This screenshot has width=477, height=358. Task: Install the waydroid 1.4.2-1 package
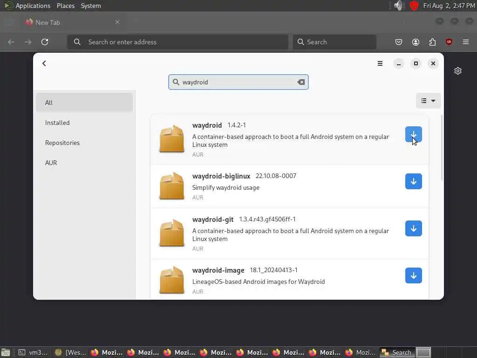point(414,134)
